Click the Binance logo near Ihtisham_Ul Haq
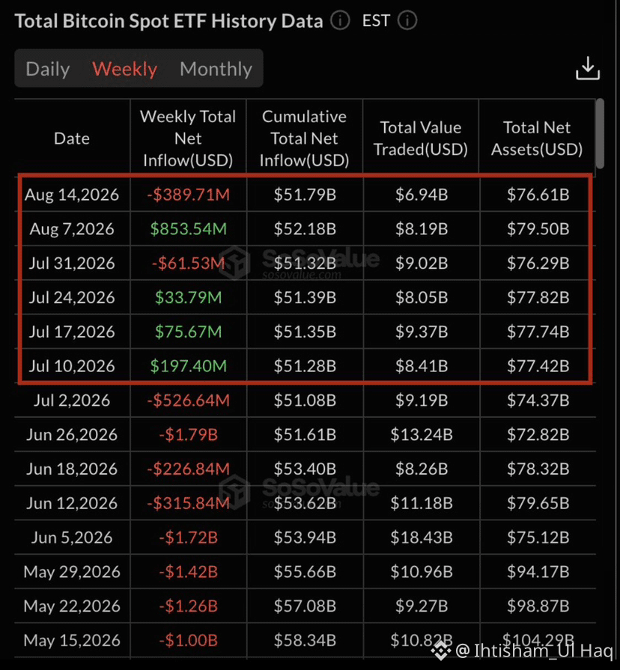Image resolution: width=620 pixels, height=670 pixels. 440,651
